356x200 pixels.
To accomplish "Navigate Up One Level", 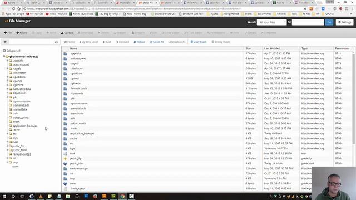I will 89,42.
